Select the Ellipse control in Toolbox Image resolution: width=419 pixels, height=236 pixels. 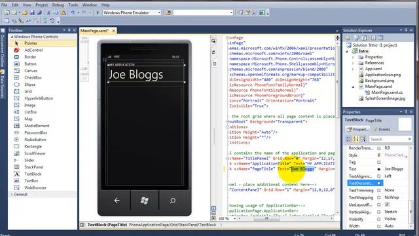pyautogui.click(x=43, y=85)
